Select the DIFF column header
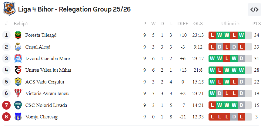 pos(182,24)
